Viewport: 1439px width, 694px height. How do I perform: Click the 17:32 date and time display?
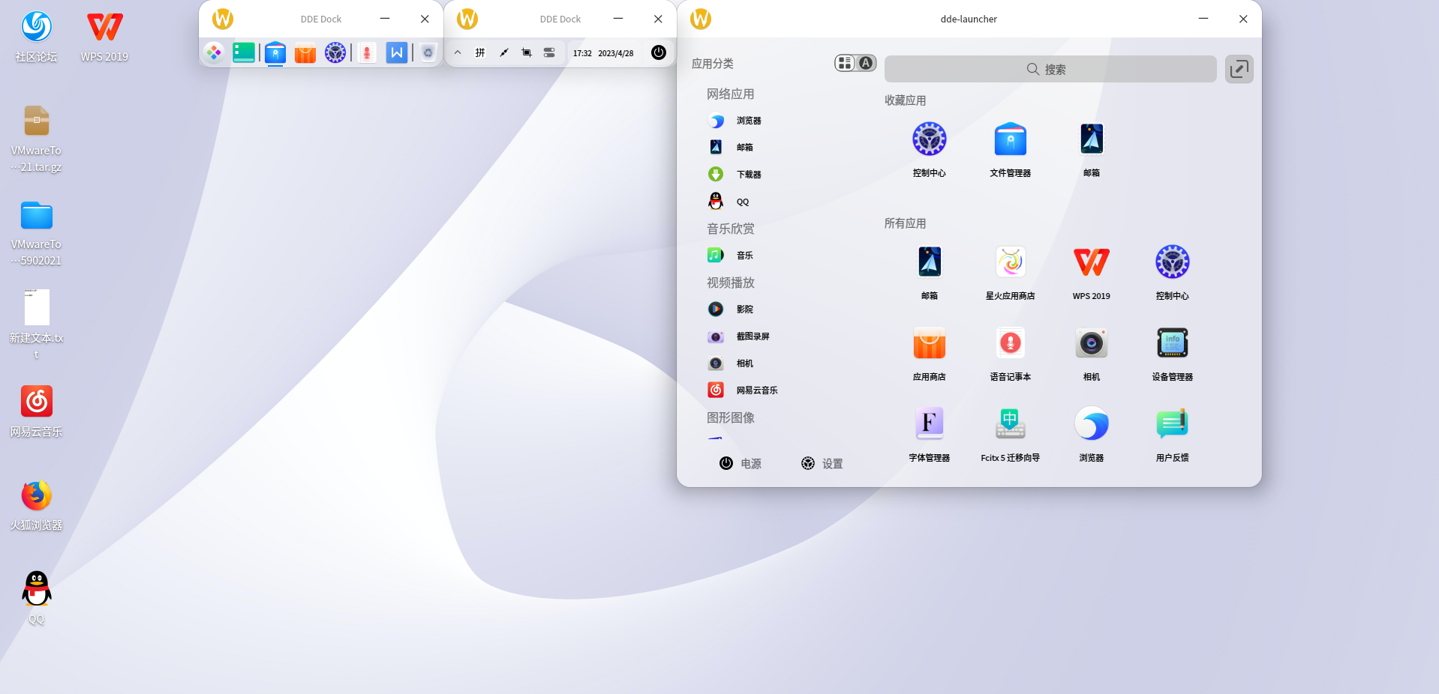tap(603, 53)
